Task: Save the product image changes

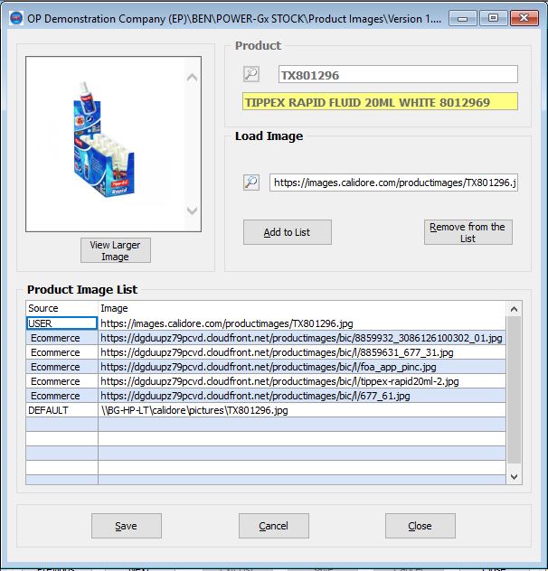Action: (x=127, y=526)
